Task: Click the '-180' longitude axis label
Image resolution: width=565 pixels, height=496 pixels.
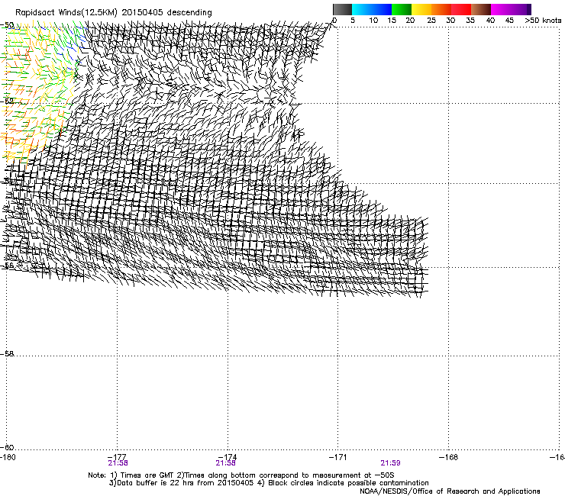Action: (x=8, y=457)
